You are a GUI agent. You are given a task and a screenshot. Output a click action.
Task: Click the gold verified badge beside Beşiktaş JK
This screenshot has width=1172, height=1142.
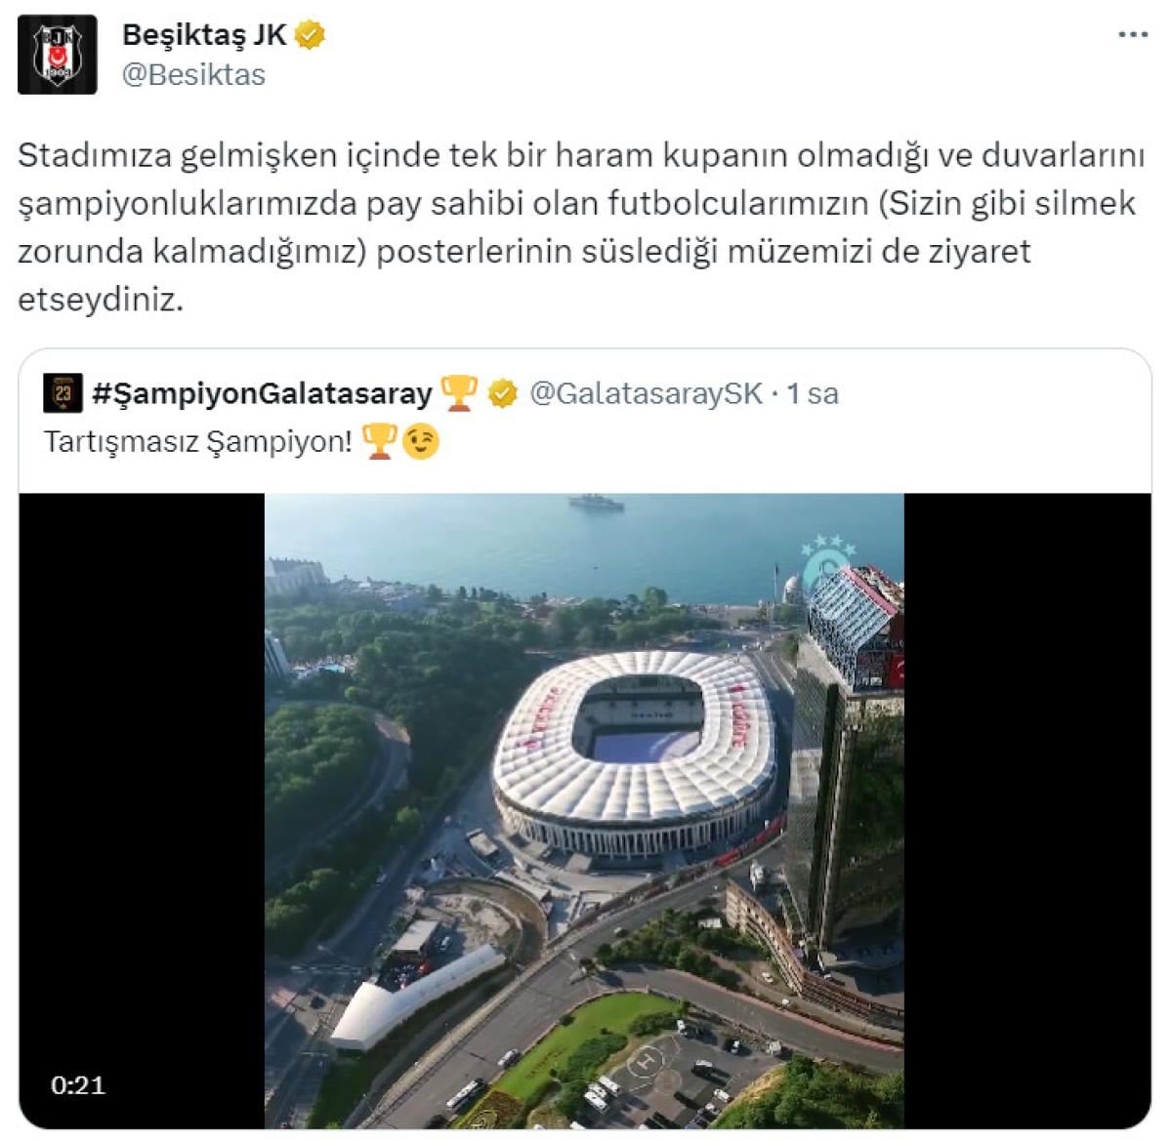click(x=310, y=35)
